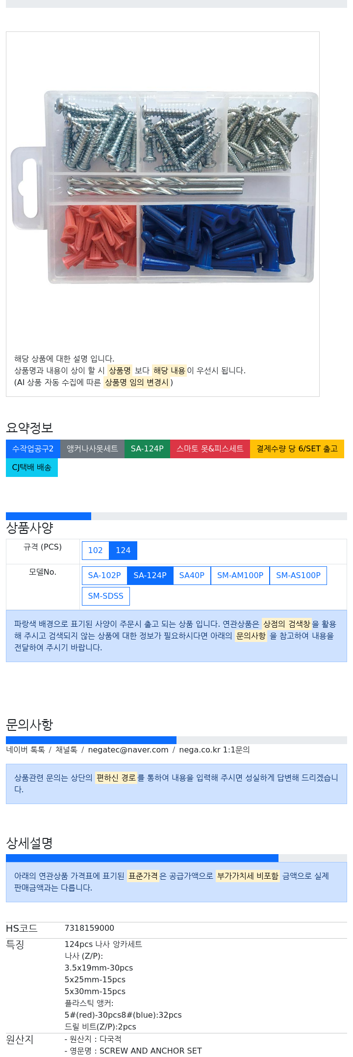Click the green SA-124P summary tag

[147, 448]
